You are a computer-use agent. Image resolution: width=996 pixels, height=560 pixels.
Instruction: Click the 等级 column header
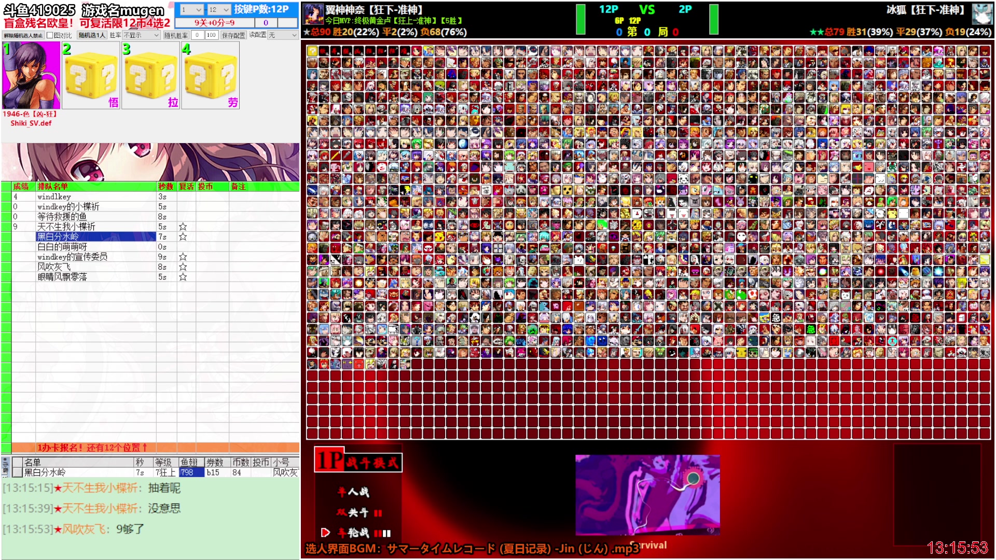166,462
